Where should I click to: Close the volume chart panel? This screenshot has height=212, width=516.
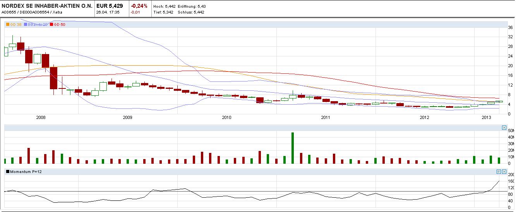504,127
